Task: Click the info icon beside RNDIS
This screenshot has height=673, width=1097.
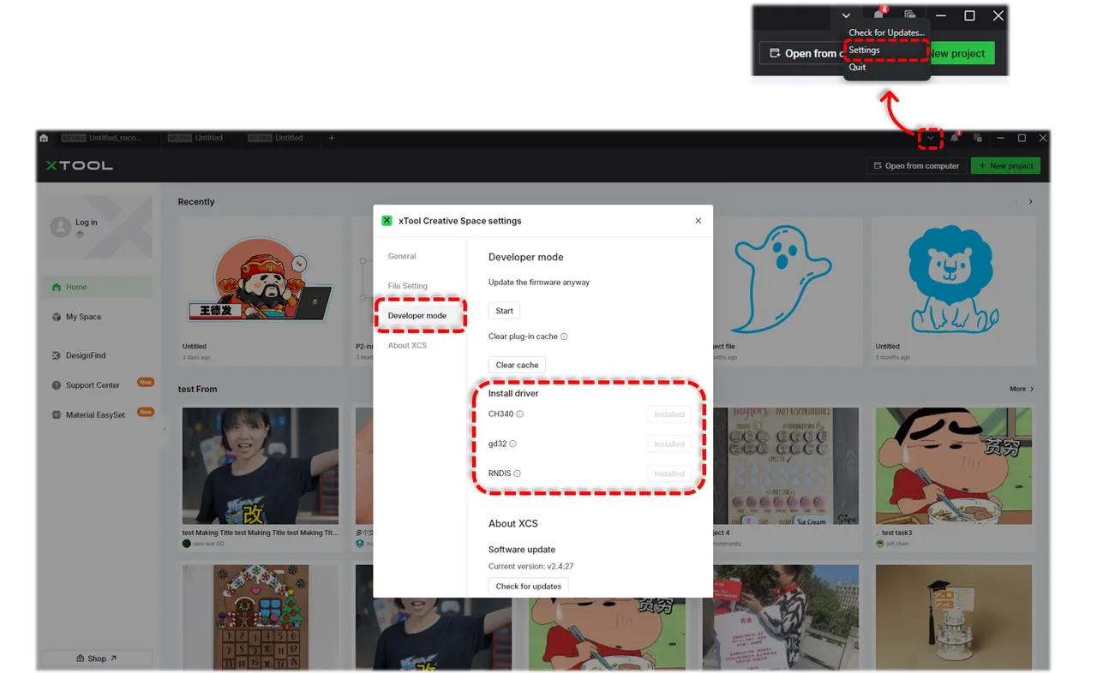Action: pyautogui.click(x=517, y=473)
